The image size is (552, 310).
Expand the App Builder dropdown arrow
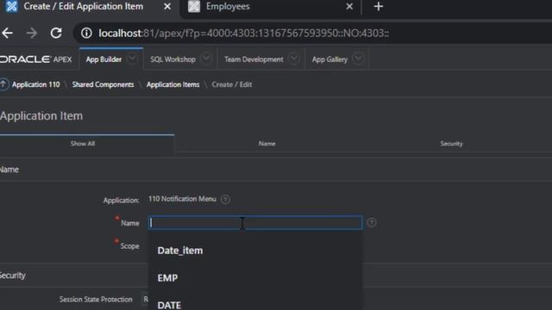tap(132, 59)
